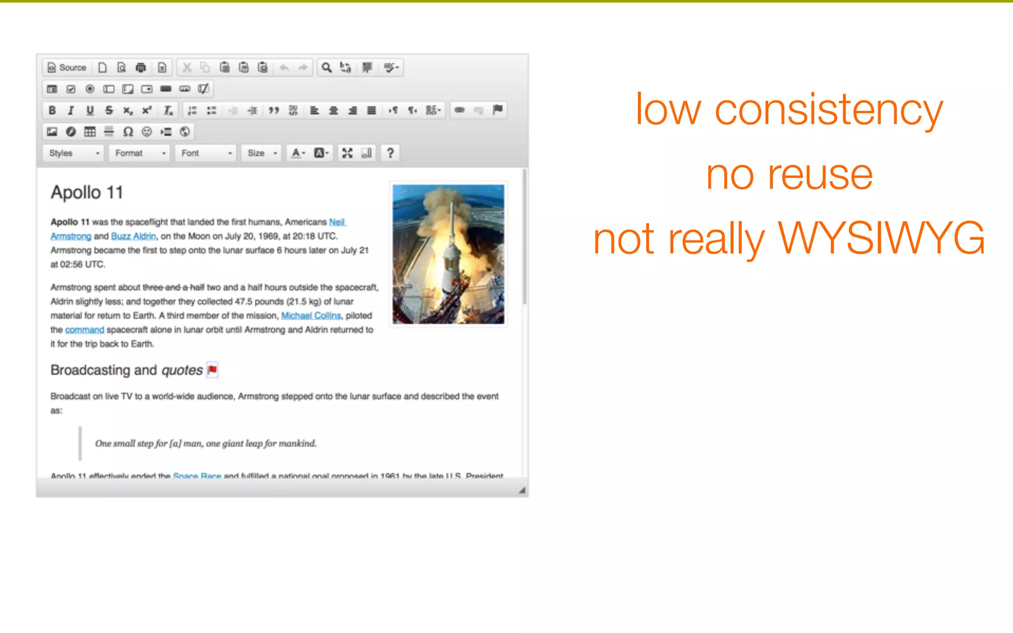Open the Replace dialog
This screenshot has width=1013, height=633.
(x=346, y=67)
